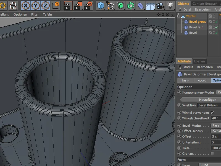Switch to the Objekte tab
Screen dimensions: 221x166
(183, 4)
